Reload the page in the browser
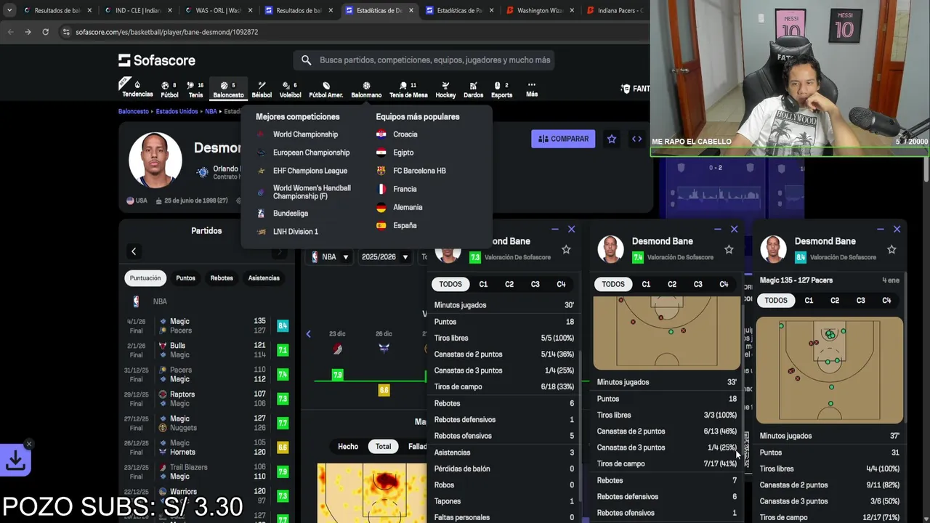The height and width of the screenshot is (523, 930). tap(45, 32)
